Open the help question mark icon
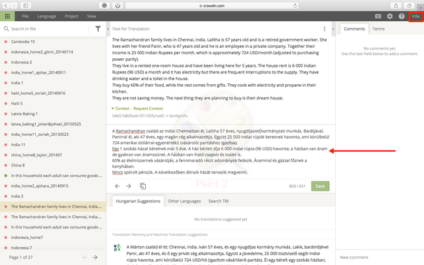The image size is (424, 265). point(401,16)
